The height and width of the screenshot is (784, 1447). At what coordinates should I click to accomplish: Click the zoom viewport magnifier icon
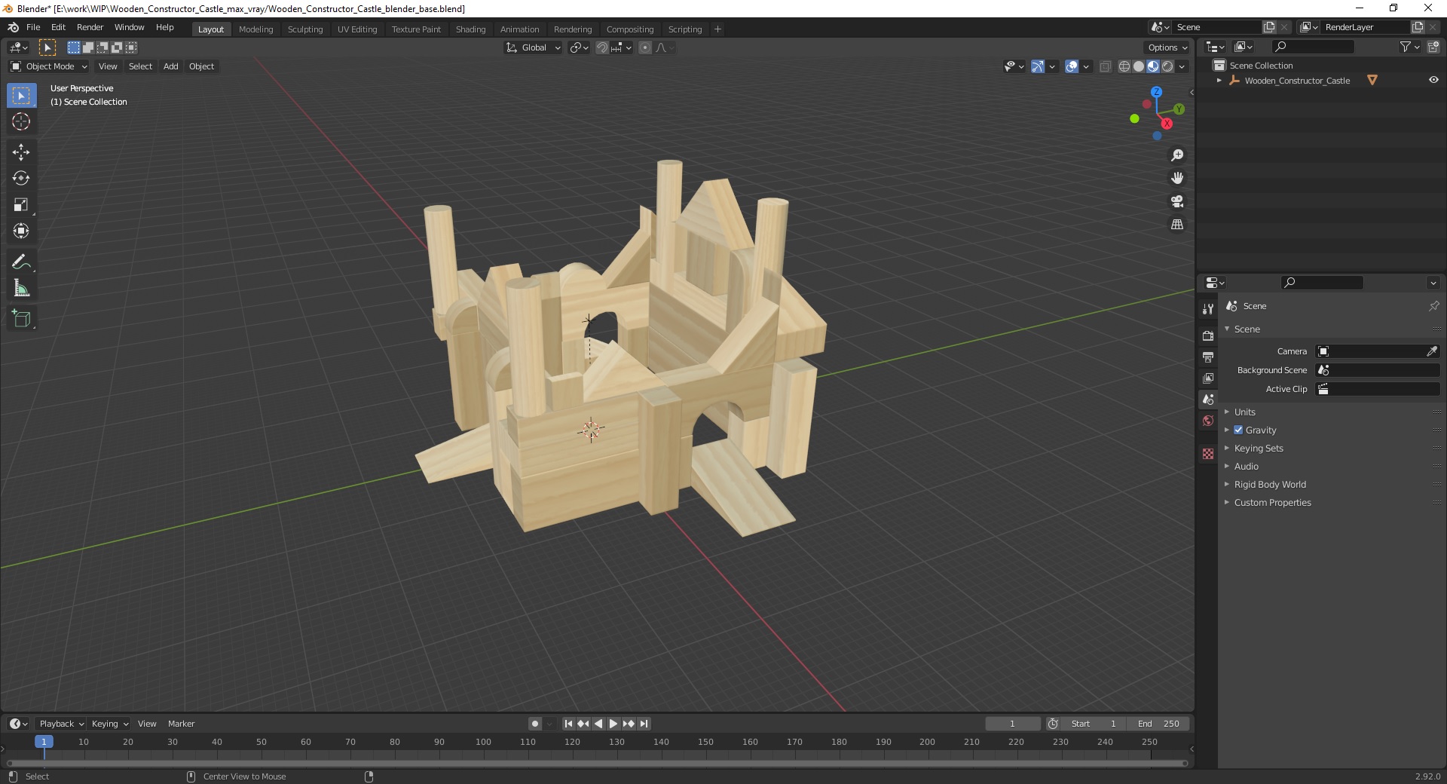click(x=1176, y=155)
